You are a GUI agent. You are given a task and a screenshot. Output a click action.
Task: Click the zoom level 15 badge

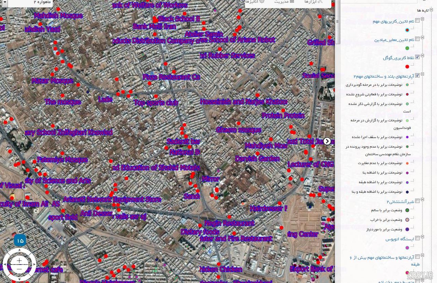(x=20, y=241)
